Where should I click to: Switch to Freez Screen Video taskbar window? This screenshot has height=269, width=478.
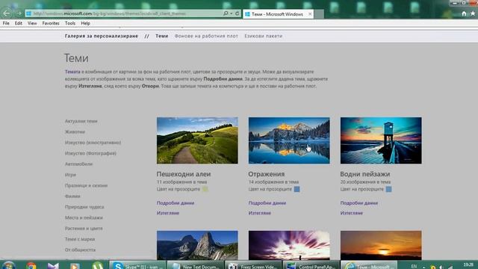click(x=253, y=265)
